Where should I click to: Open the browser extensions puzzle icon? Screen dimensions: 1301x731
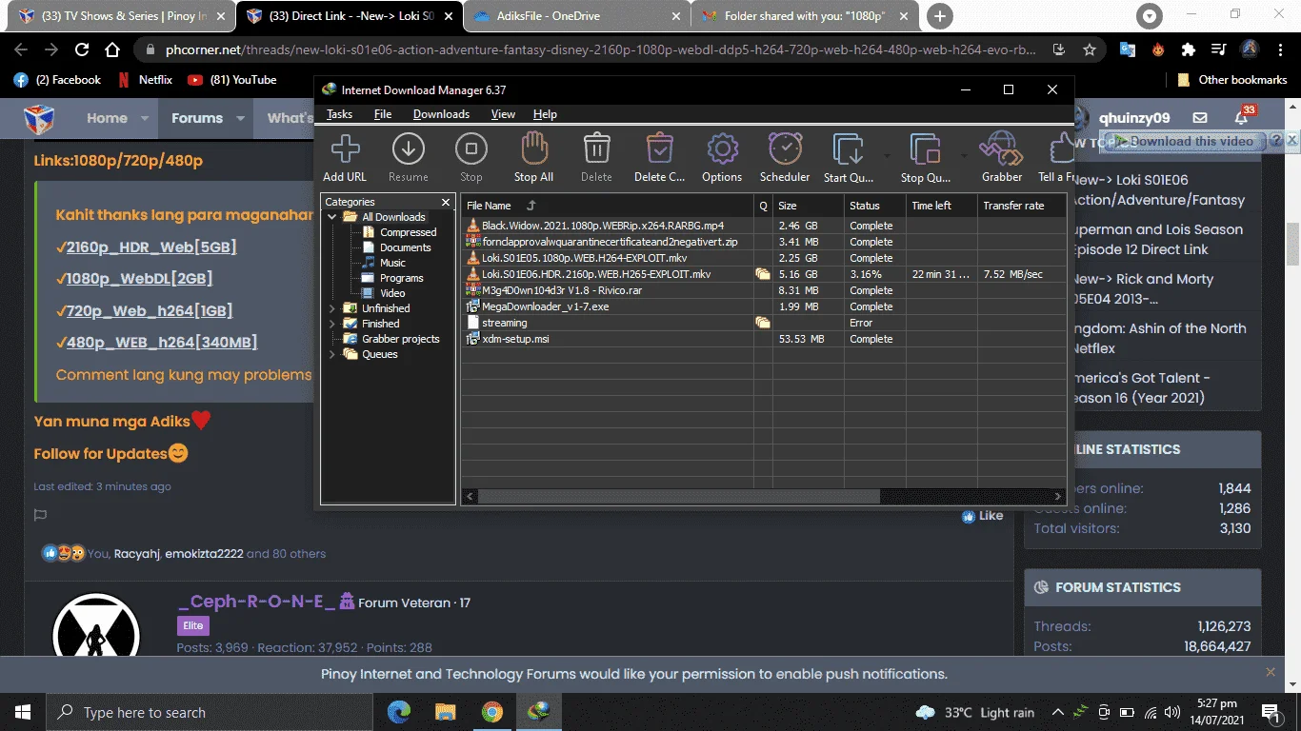[1188, 49]
